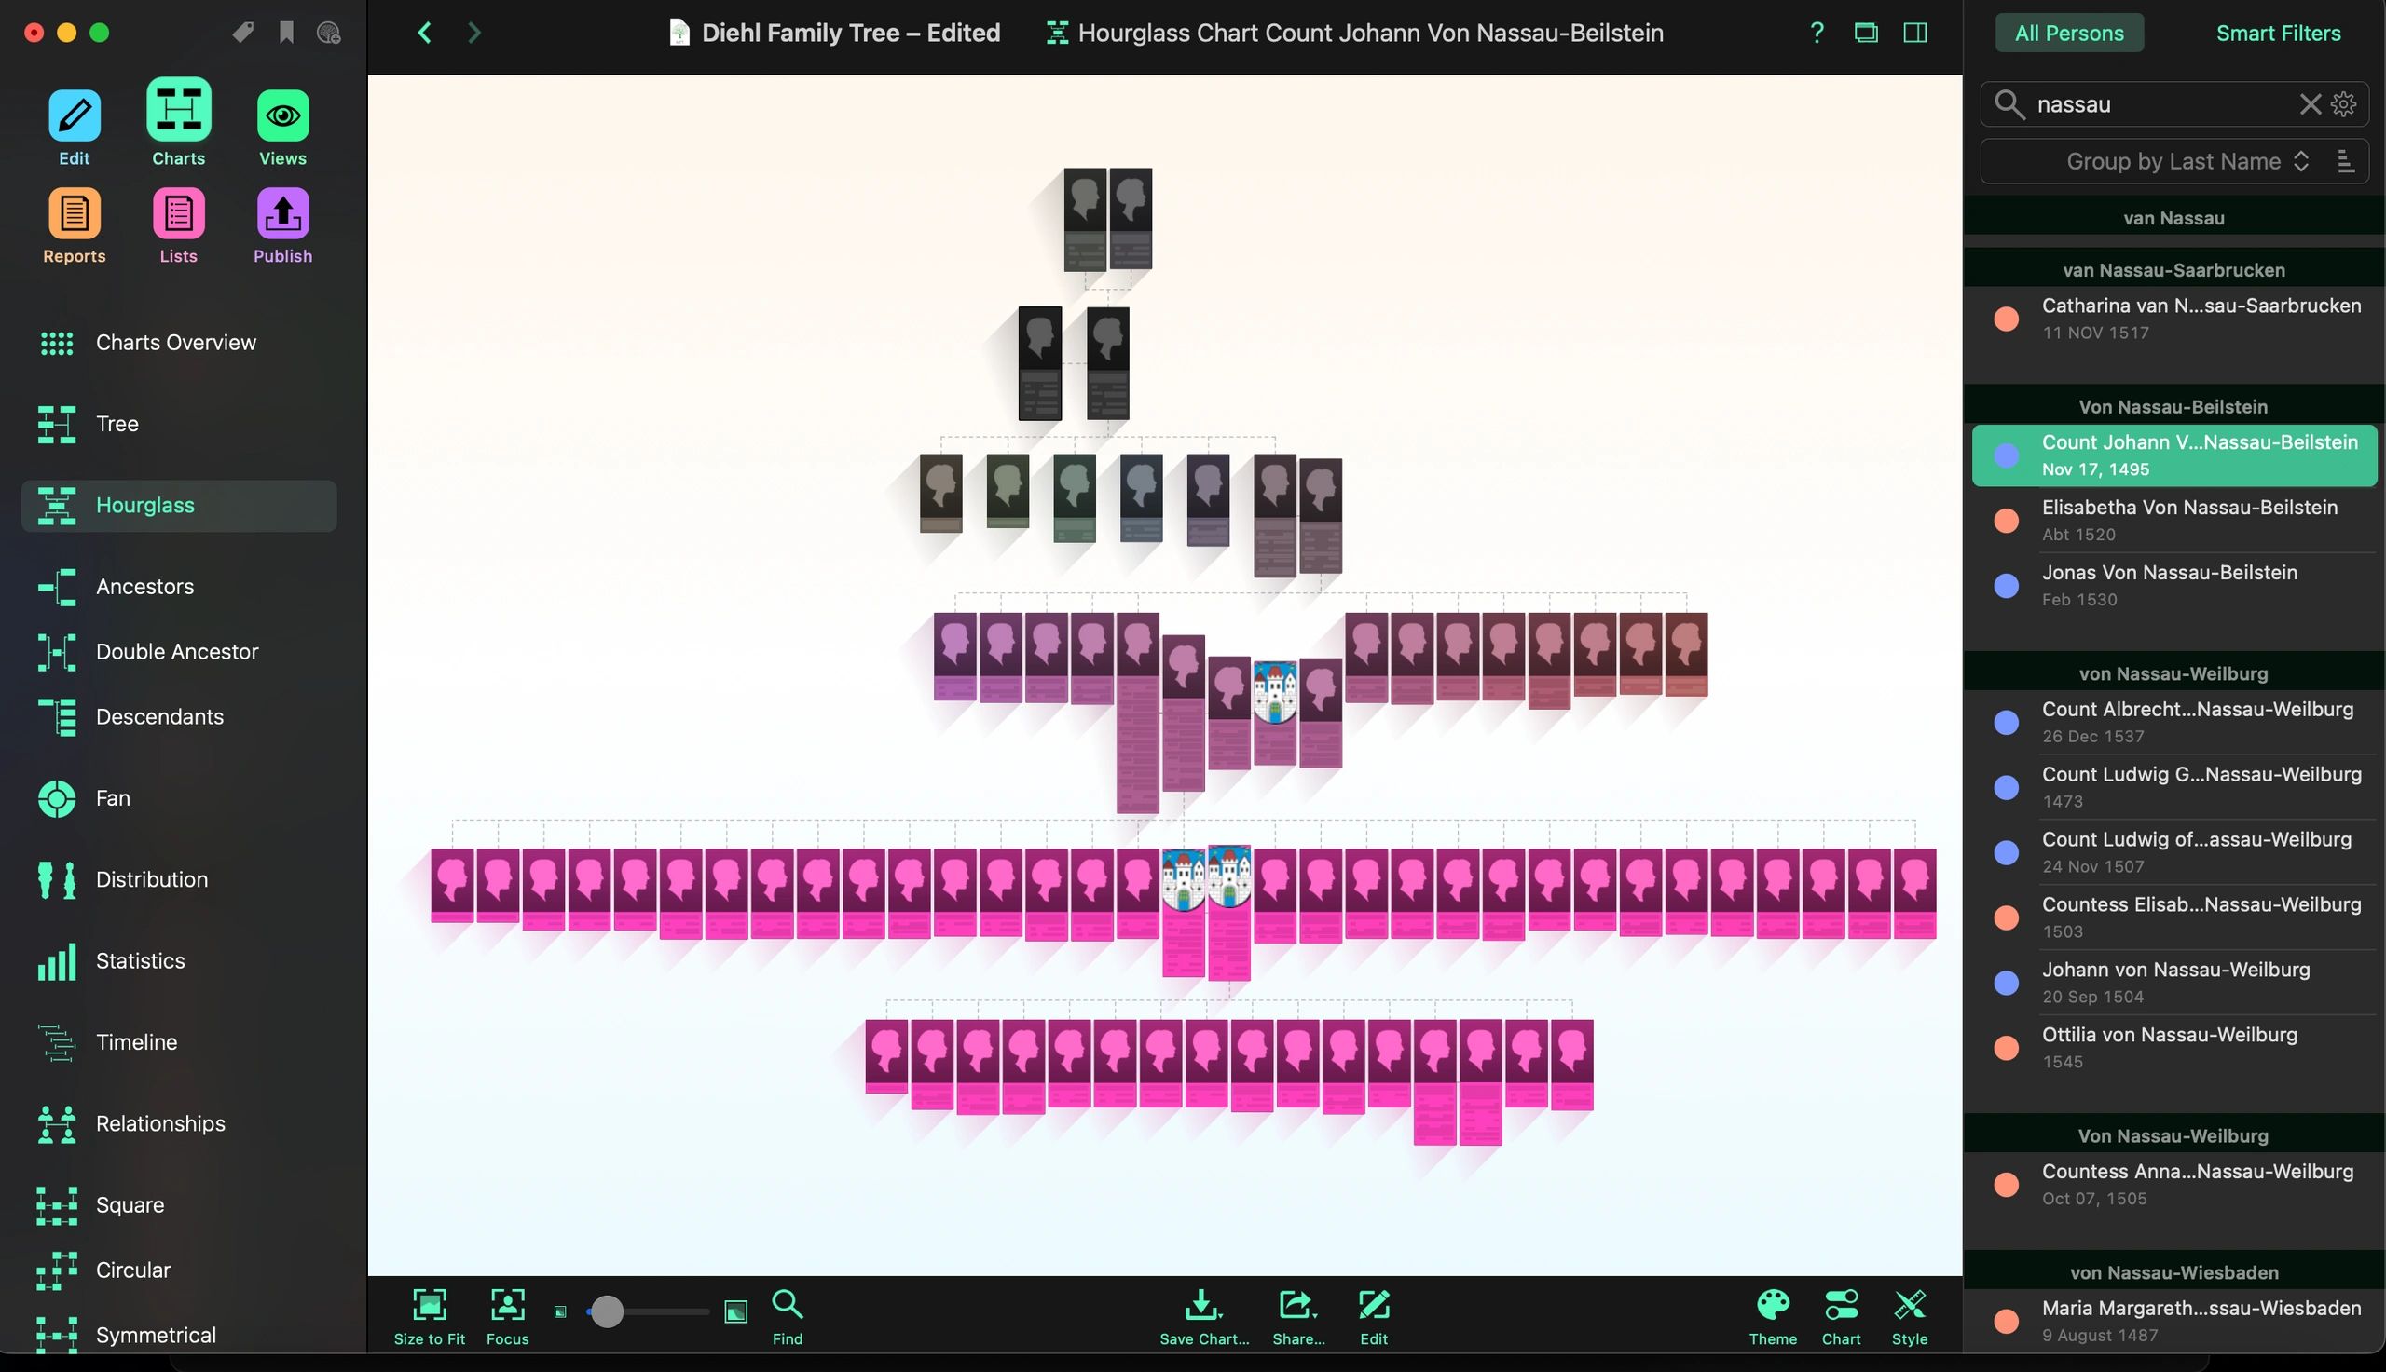Image resolution: width=2386 pixels, height=1372 pixels.
Task: Open the Reports section
Action: [75, 214]
